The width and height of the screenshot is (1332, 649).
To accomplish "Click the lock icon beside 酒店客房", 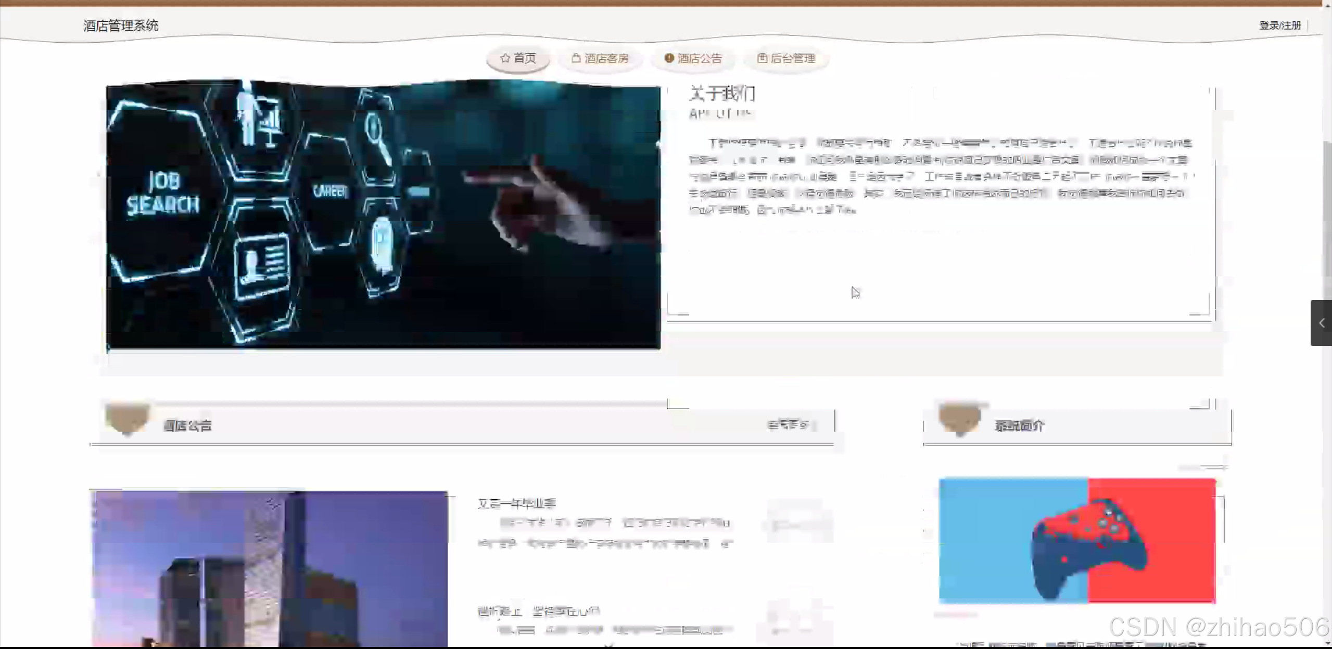I will [576, 58].
